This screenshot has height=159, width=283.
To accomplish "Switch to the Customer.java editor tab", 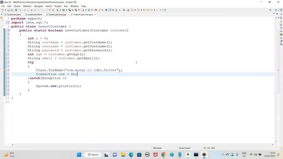I will click(12, 15).
